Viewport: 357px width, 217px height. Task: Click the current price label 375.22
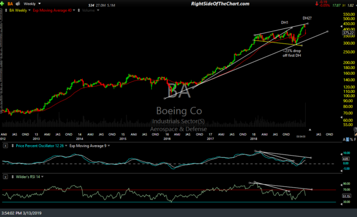(x=349, y=33)
